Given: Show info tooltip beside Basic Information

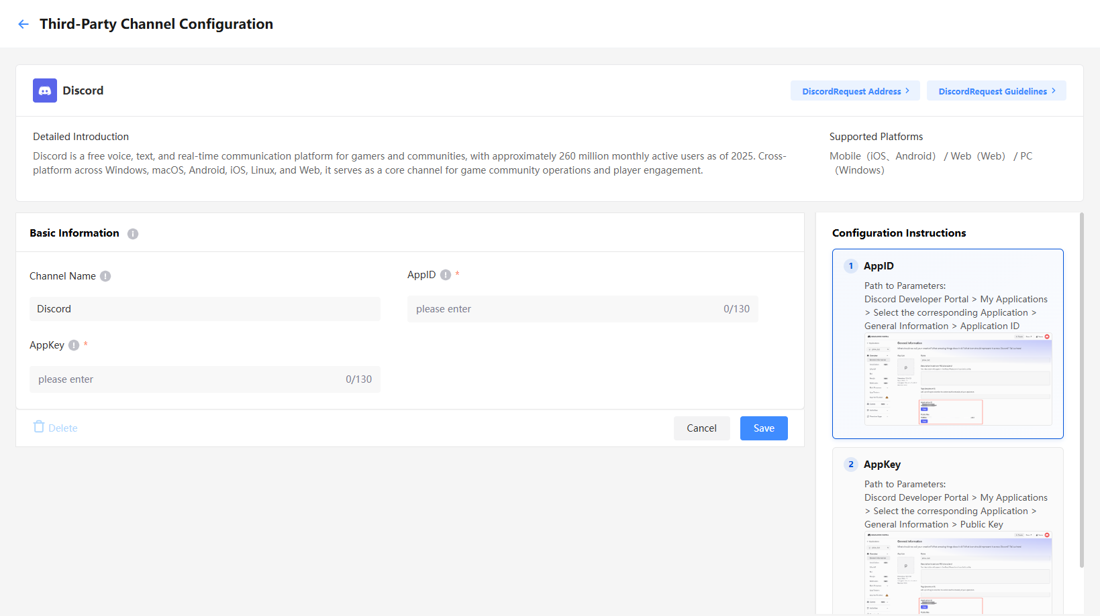Looking at the screenshot, I should click(133, 234).
